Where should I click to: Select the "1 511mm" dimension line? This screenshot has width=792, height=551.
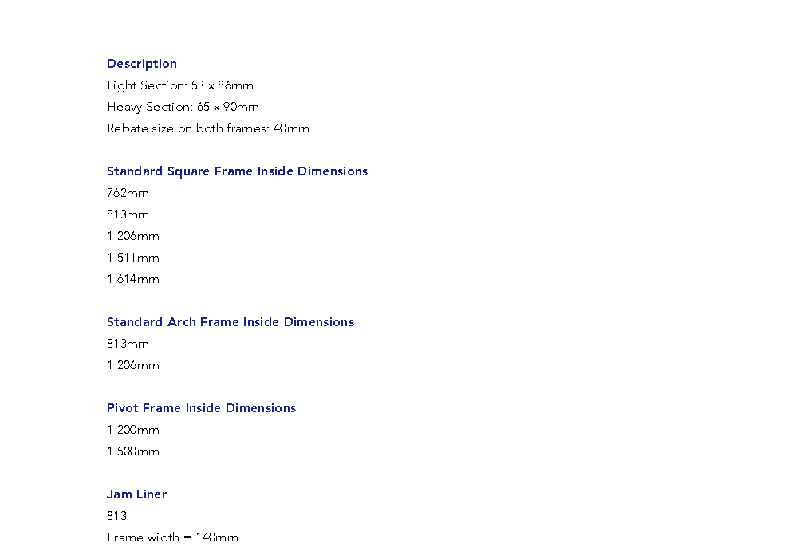(x=133, y=258)
